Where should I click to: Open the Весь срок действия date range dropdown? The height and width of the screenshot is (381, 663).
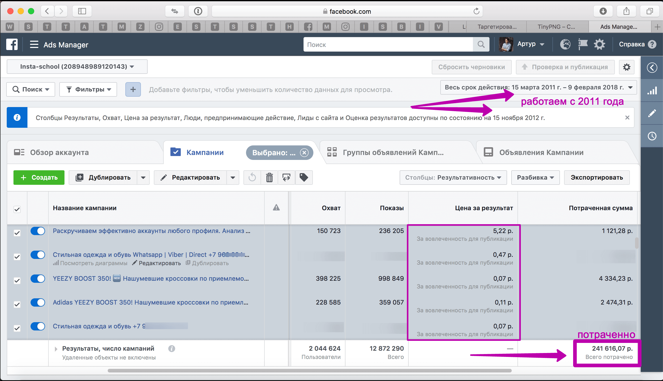coord(538,87)
